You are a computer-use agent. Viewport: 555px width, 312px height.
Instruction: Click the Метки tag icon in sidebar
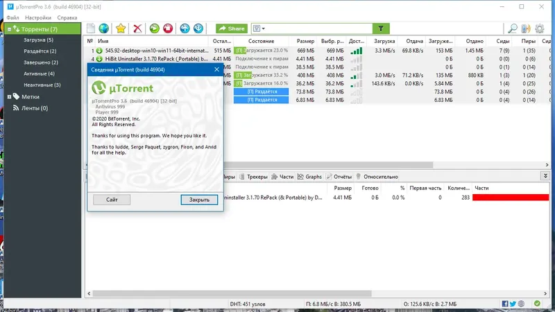click(x=16, y=96)
